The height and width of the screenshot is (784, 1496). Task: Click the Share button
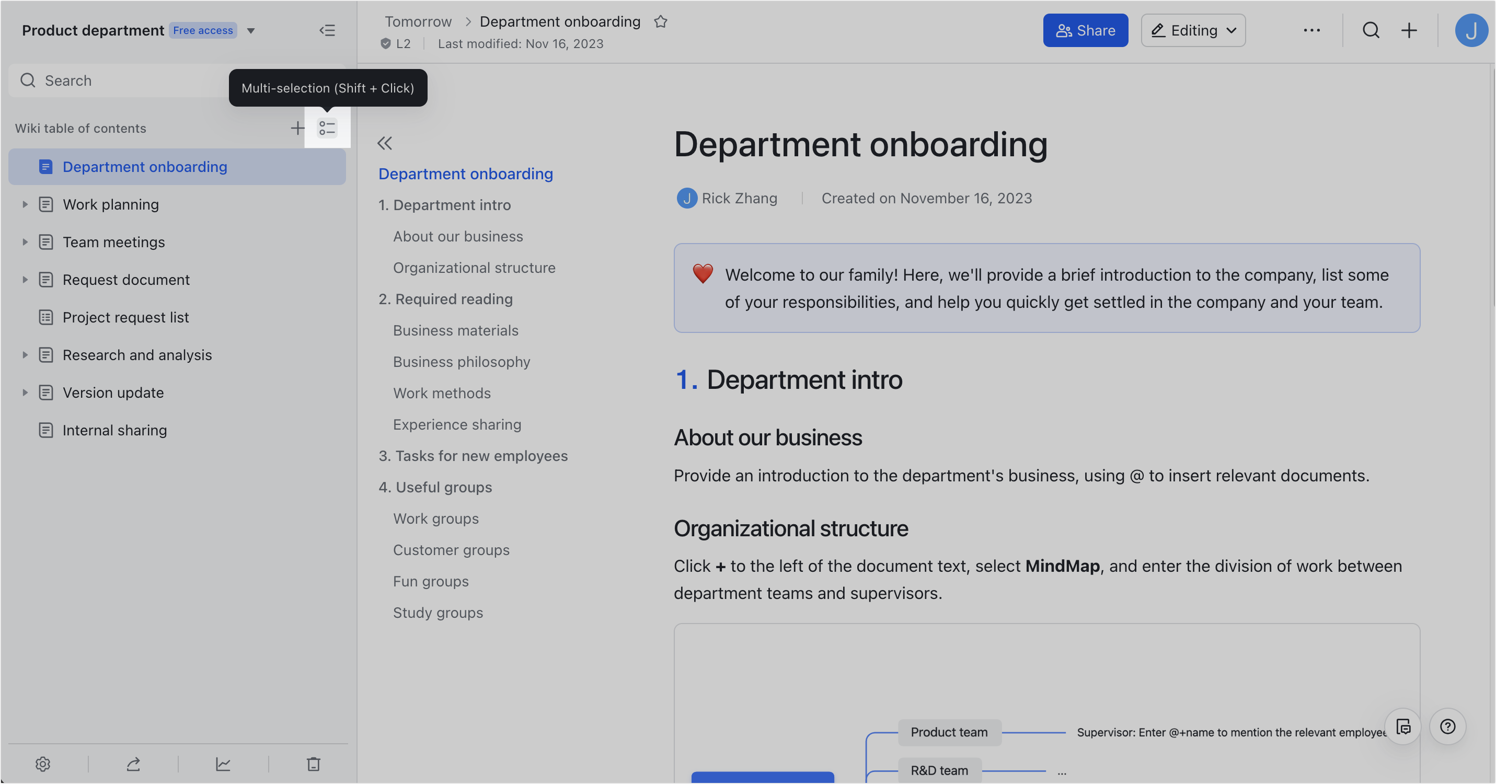click(1086, 30)
